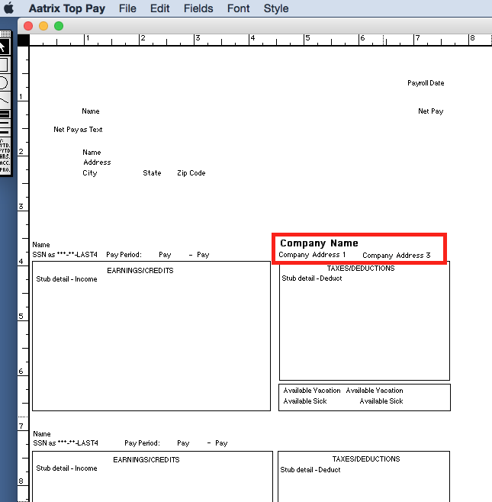The image size is (492, 502).
Task: Select the Net Pay as Text field
Action: point(78,130)
